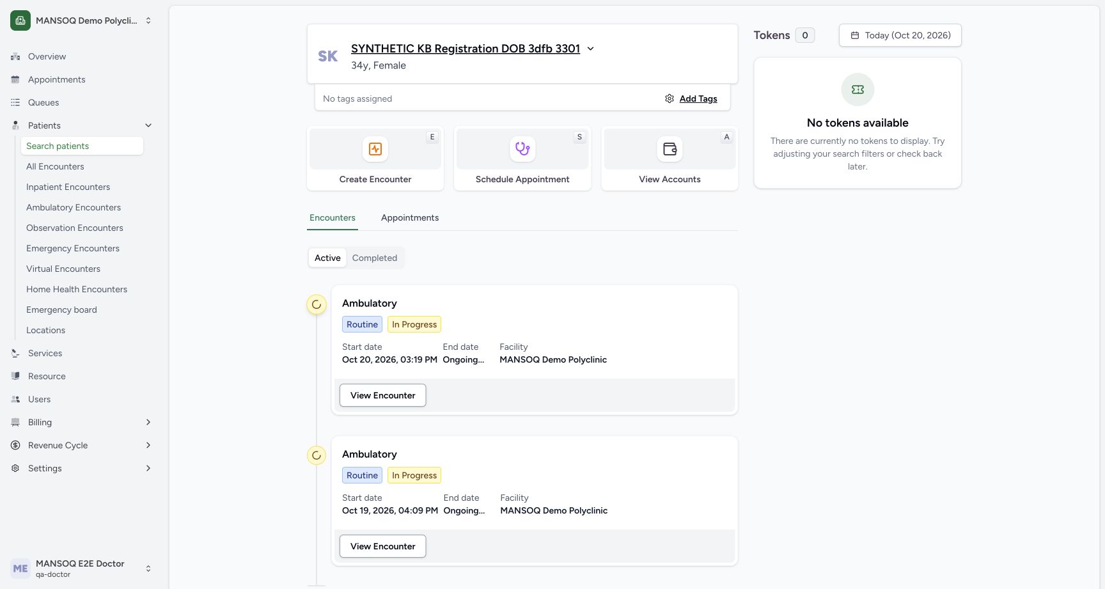Expand the Settings submenu chevron
Viewport: 1105px width, 589px height.
coord(148,468)
